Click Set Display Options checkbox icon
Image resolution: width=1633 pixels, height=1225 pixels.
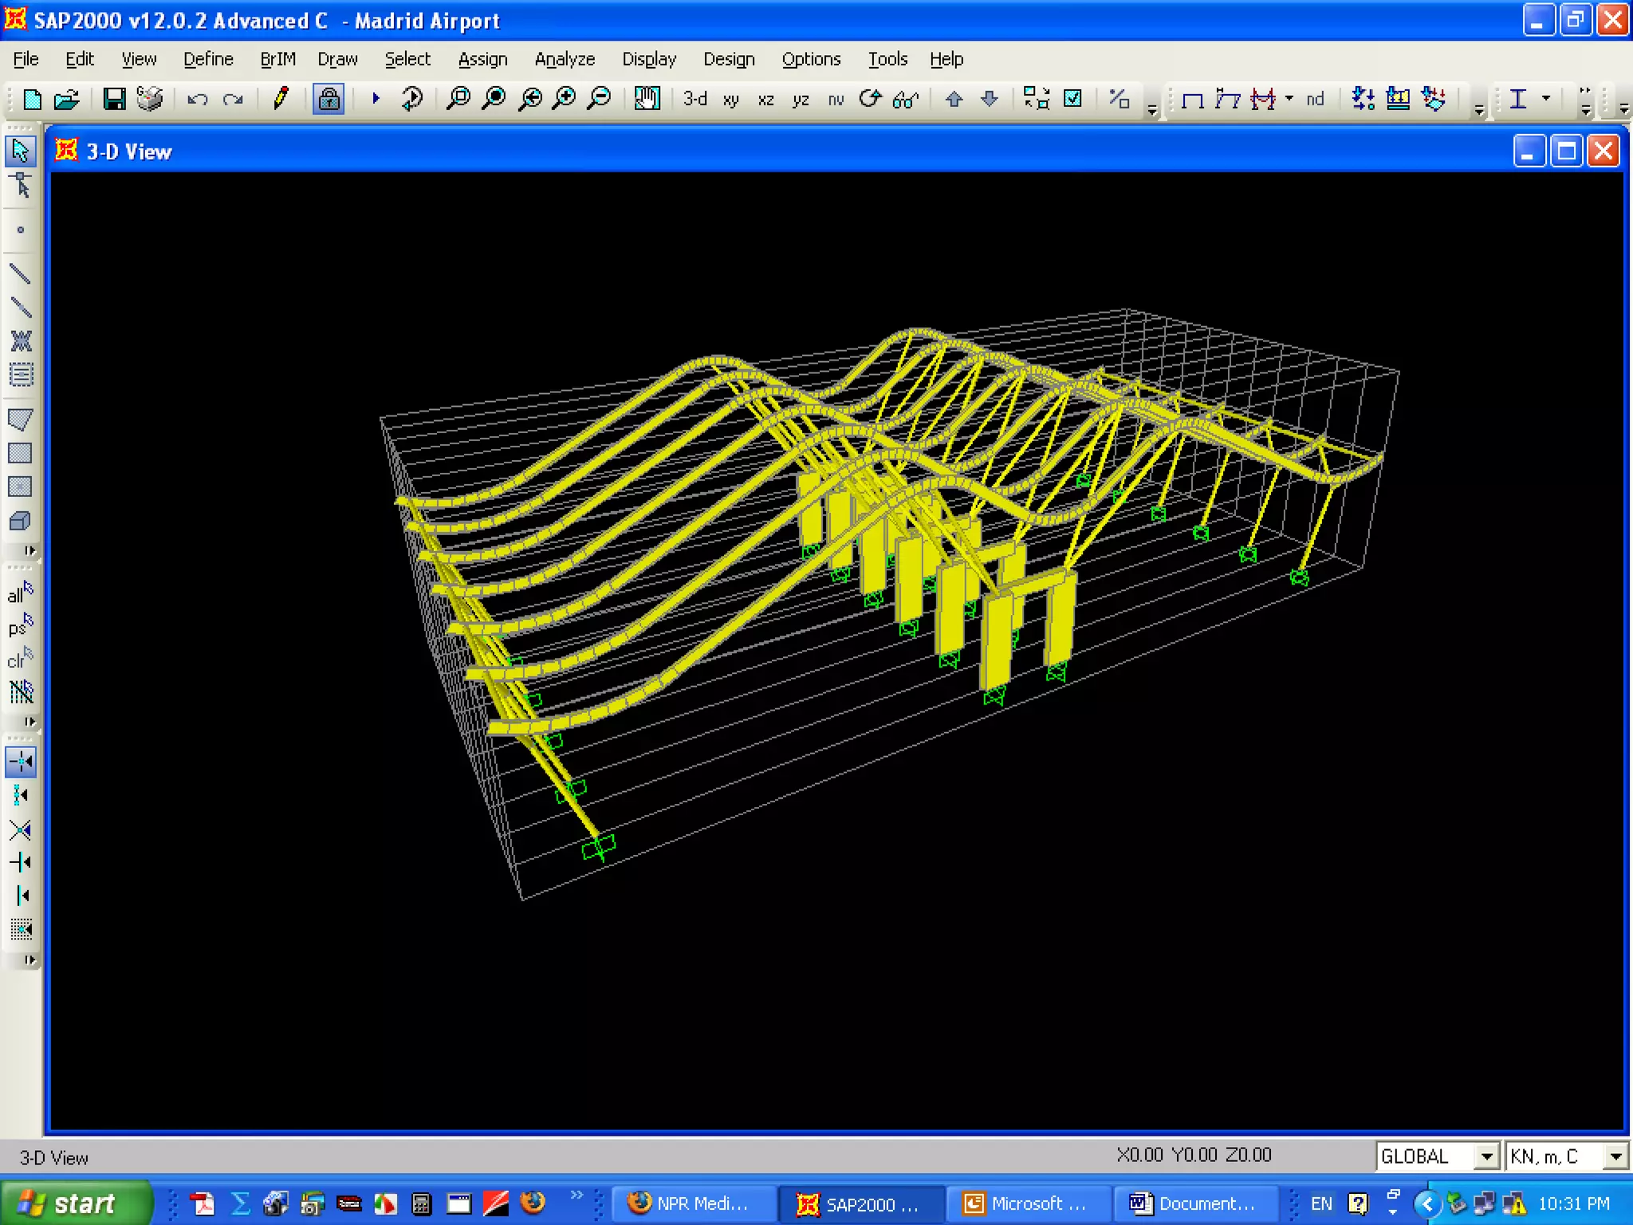tap(1073, 99)
